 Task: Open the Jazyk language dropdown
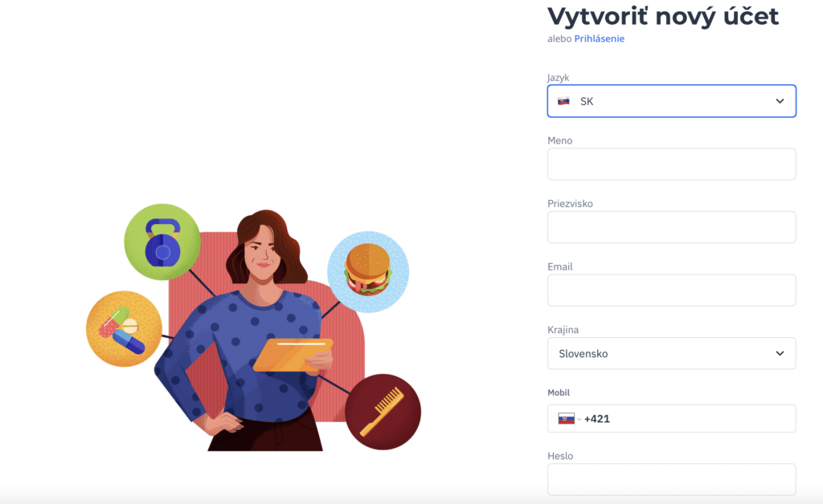(x=671, y=101)
